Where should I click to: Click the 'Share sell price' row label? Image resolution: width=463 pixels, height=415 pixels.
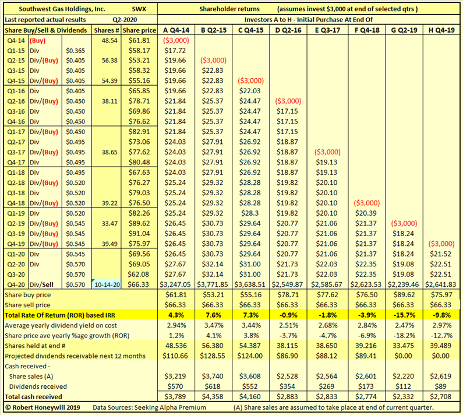pyautogui.click(x=27, y=305)
